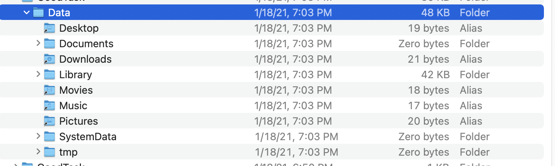Expand the Library folder chevron
The image size is (555, 166).
pos(38,75)
